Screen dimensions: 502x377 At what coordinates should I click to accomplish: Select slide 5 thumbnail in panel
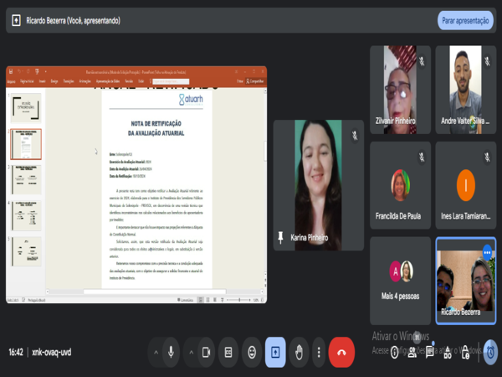click(x=26, y=251)
